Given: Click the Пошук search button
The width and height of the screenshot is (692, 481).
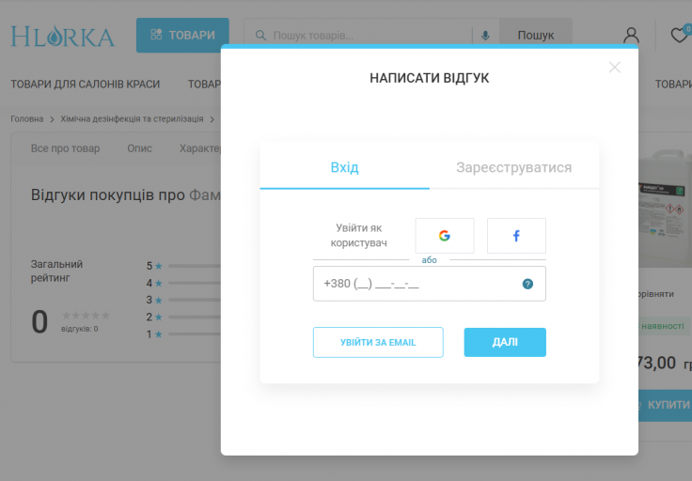Looking at the screenshot, I should coord(536,36).
